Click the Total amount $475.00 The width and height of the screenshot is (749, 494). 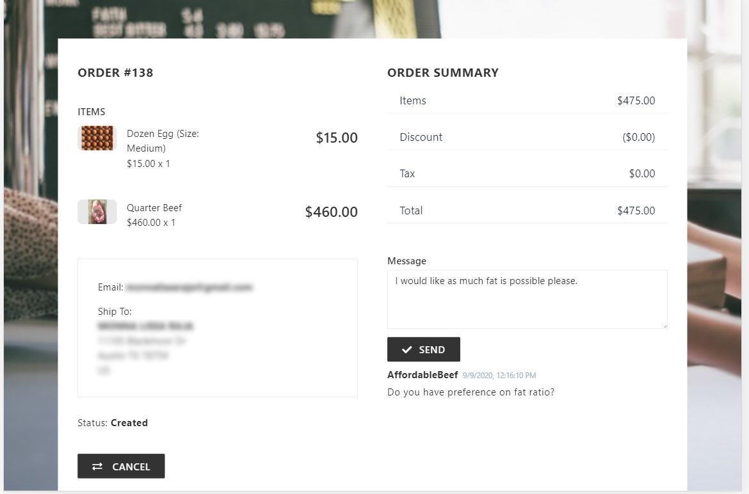tap(636, 211)
